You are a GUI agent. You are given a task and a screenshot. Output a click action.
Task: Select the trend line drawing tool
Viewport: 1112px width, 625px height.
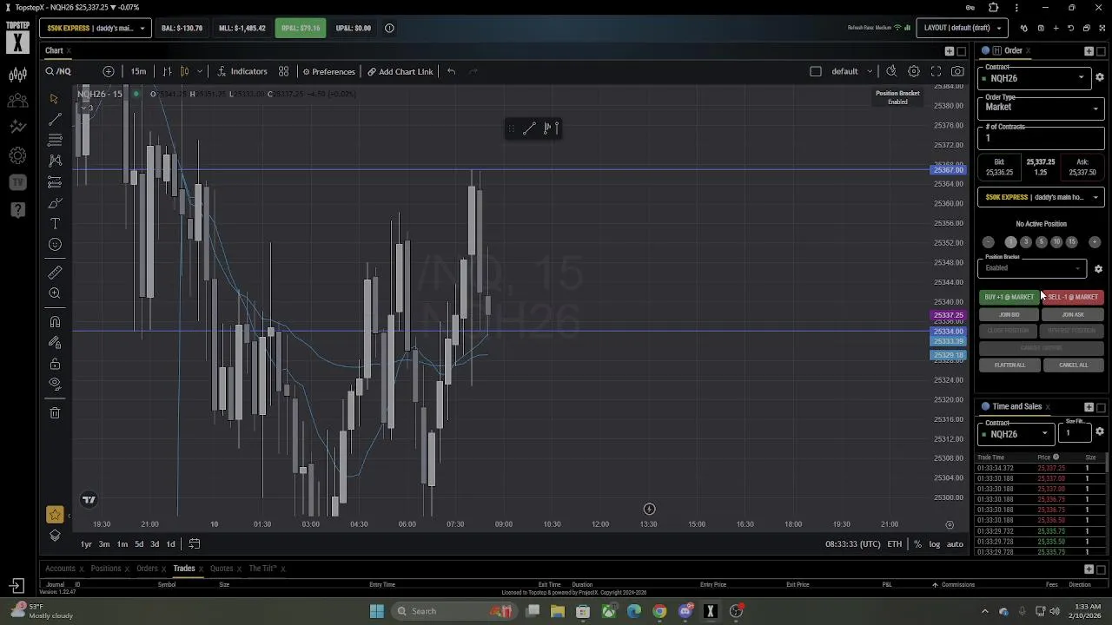click(55, 119)
